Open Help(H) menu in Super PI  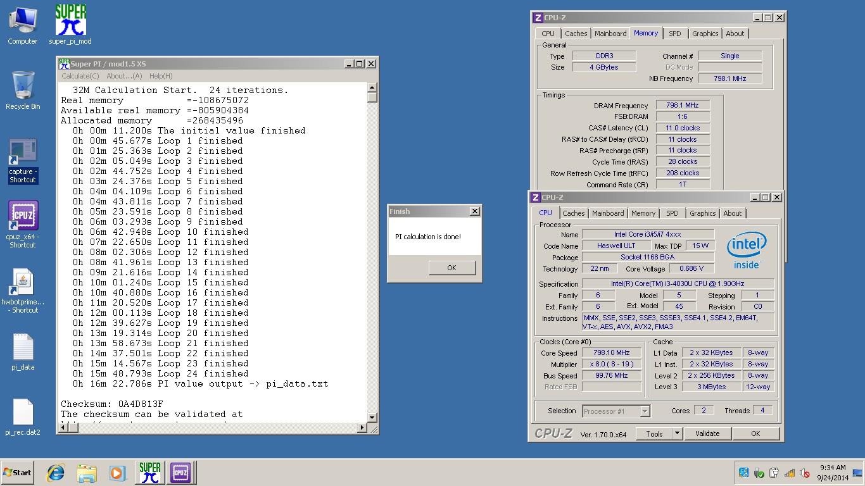tap(161, 76)
